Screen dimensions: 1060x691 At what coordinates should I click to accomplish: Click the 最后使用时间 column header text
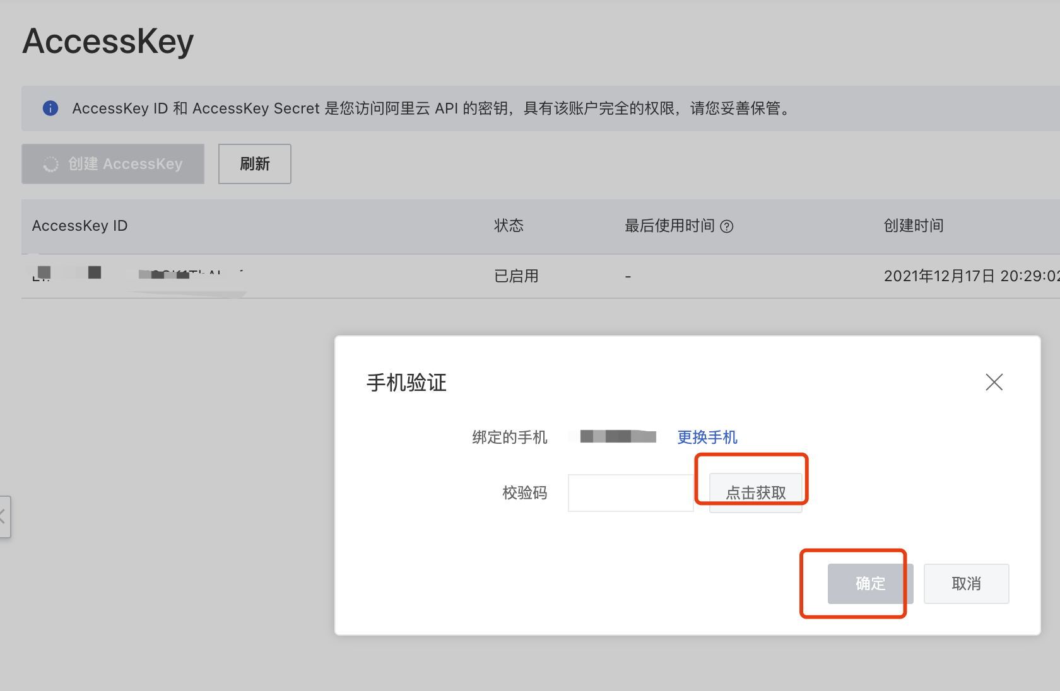pyautogui.click(x=669, y=226)
